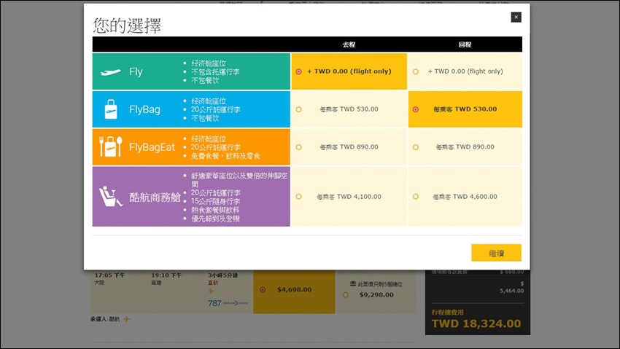
Task: Select business class TWD 4,100.00 outbound
Action: tap(299, 197)
